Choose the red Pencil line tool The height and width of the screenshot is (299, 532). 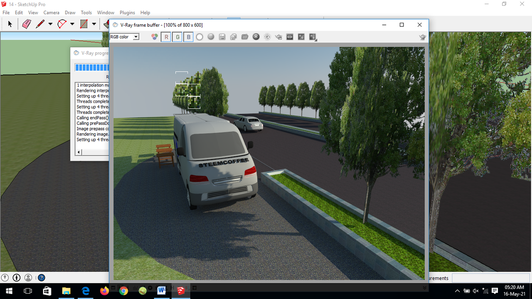tap(40, 24)
